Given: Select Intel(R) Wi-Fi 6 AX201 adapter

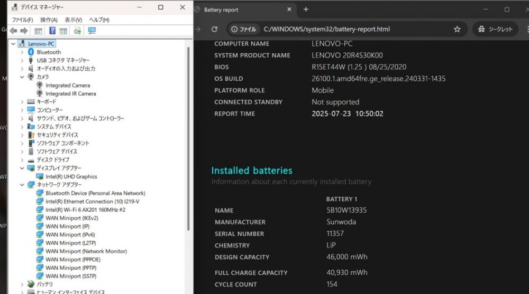Looking at the screenshot, I should [85, 210].
